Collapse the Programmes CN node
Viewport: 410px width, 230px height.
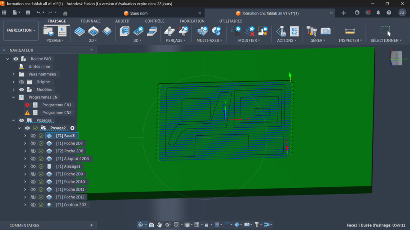tap(14, 97)
